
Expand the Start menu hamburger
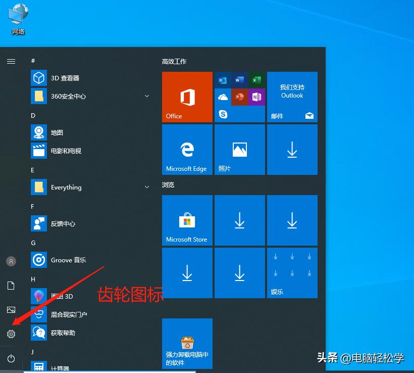[x=11, y=61]
